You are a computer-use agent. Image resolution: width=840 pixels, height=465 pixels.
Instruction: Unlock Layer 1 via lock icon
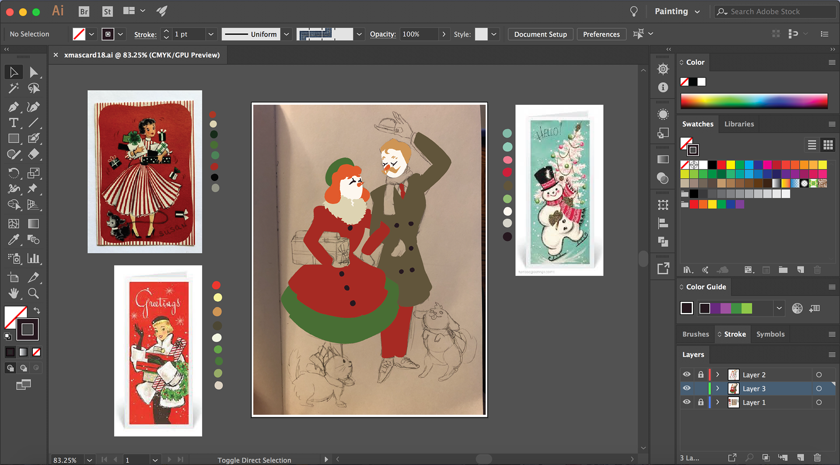click(x=700, y=402)
